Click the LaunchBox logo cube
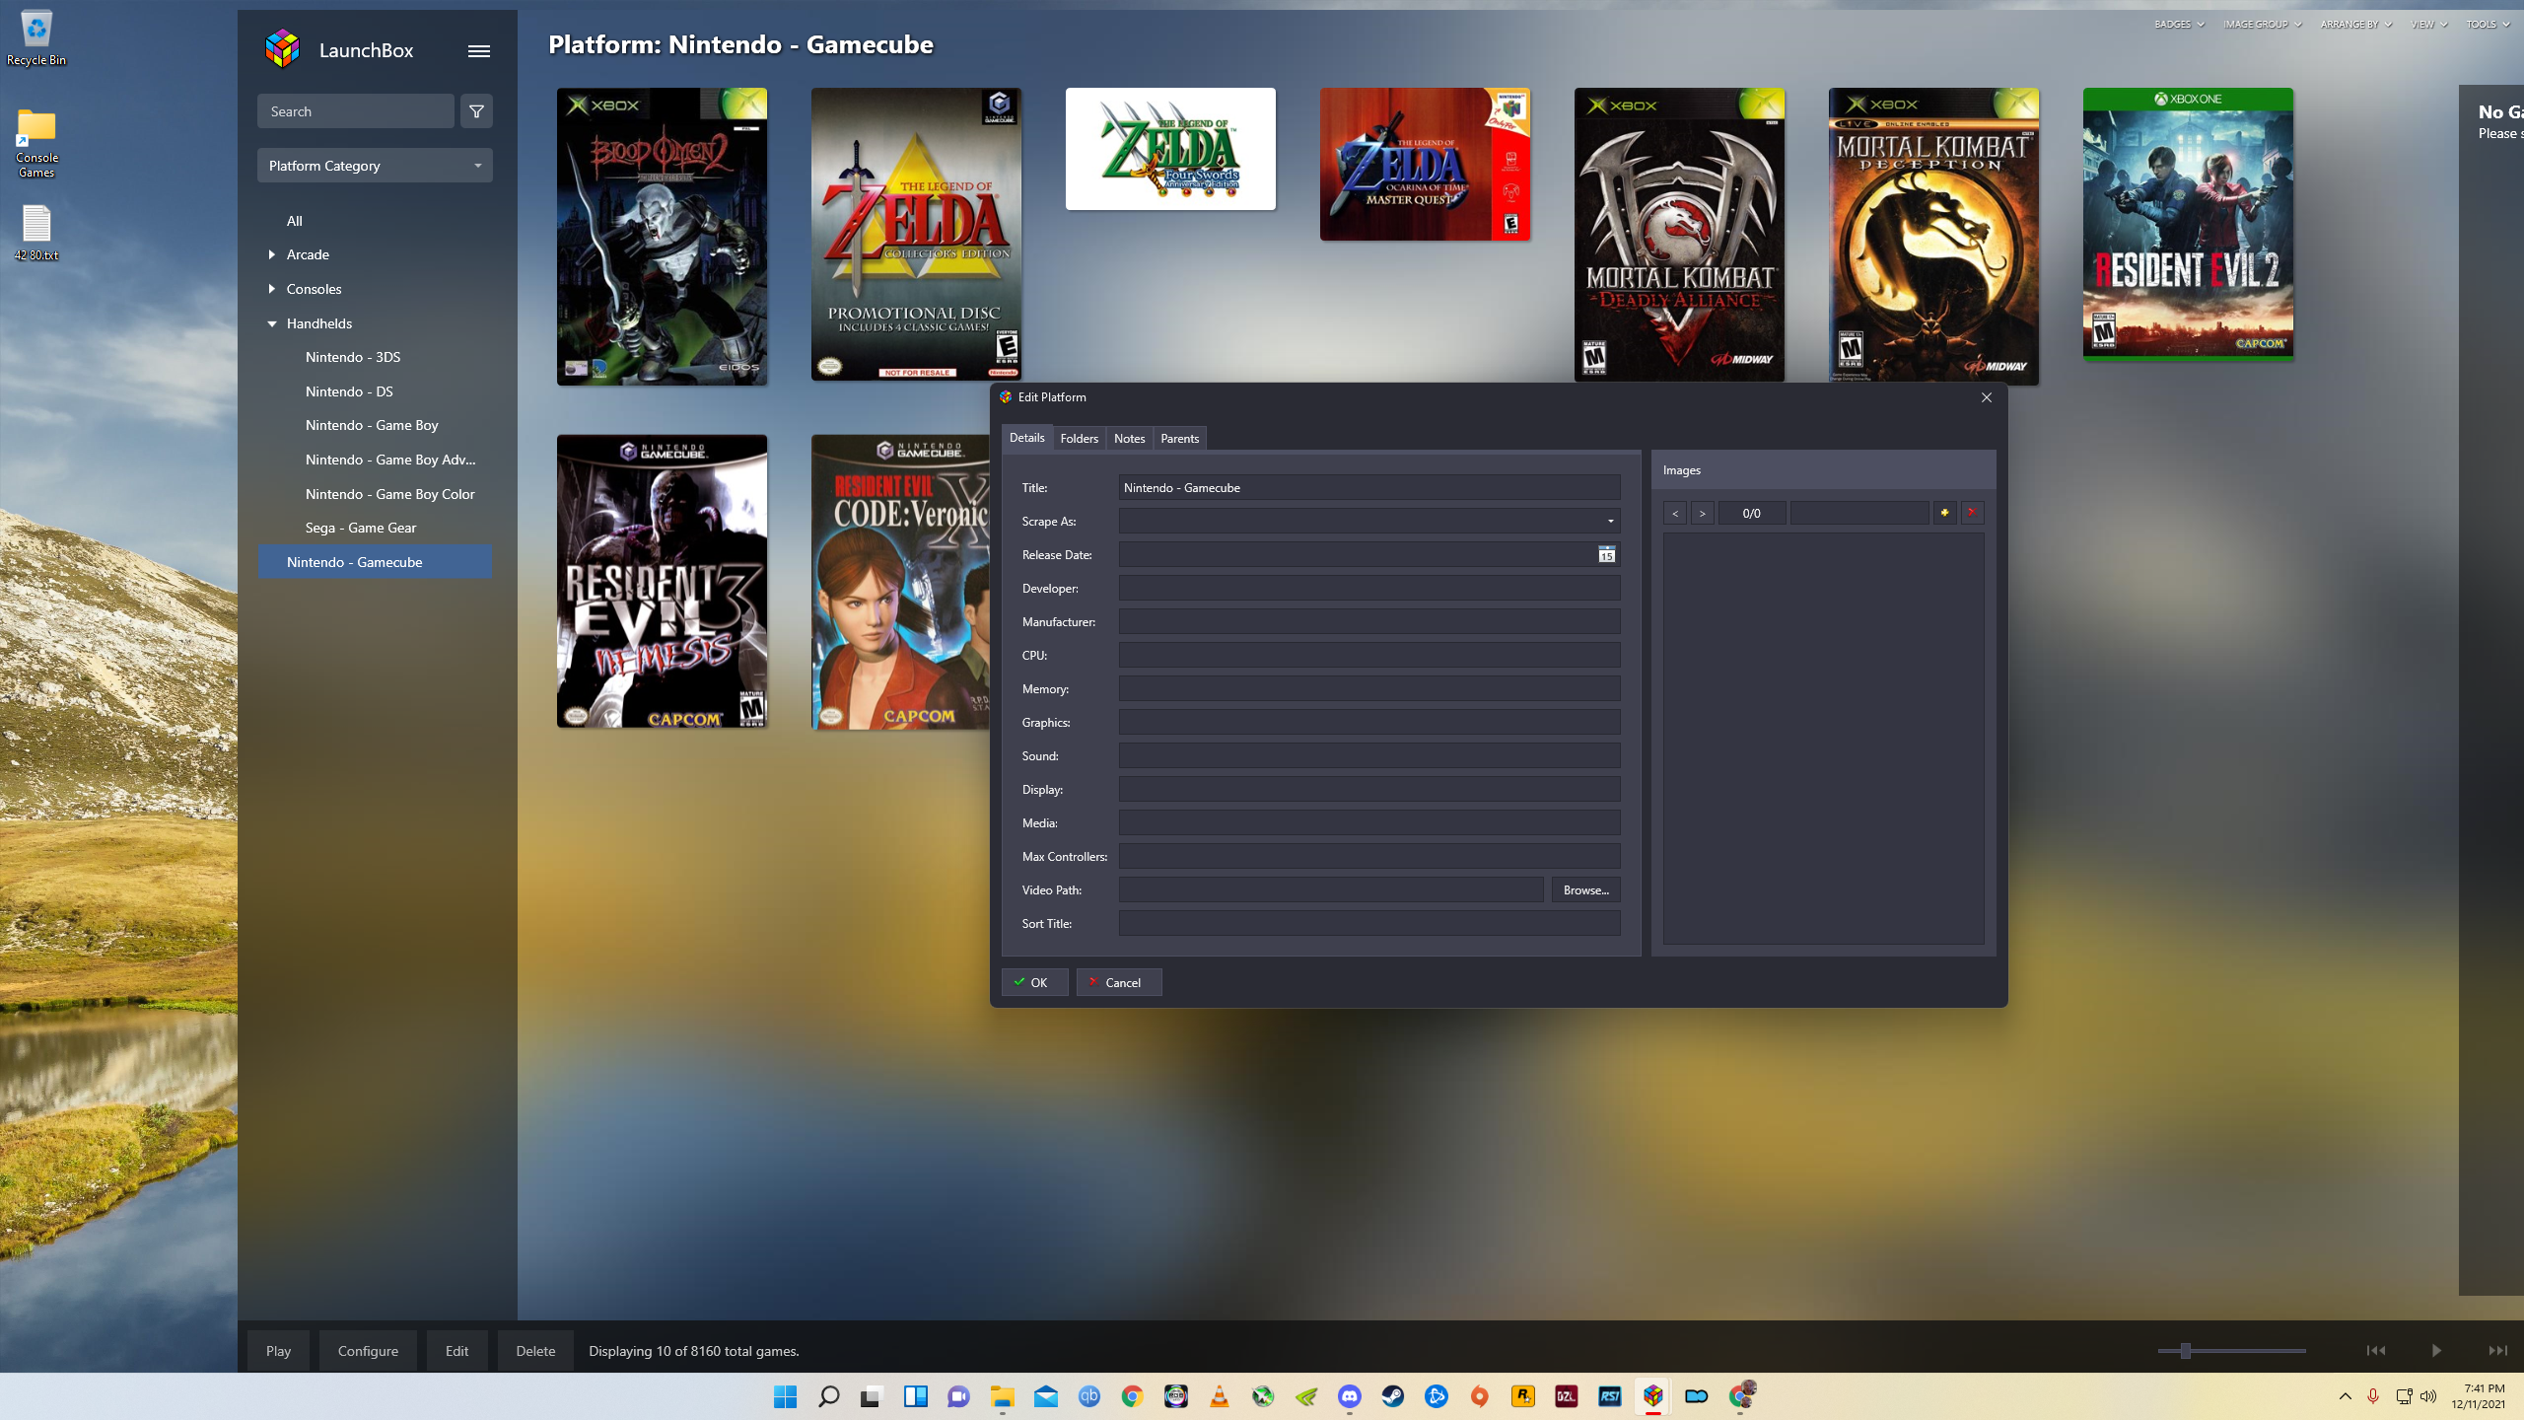Image resolution: width=2524 pixels, height=1420 pixels. 283,49
